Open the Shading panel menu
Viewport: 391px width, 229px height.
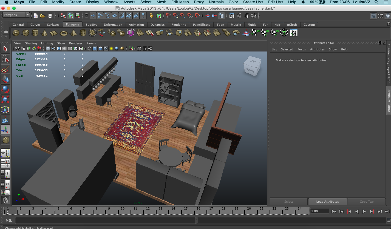(31, 43)
